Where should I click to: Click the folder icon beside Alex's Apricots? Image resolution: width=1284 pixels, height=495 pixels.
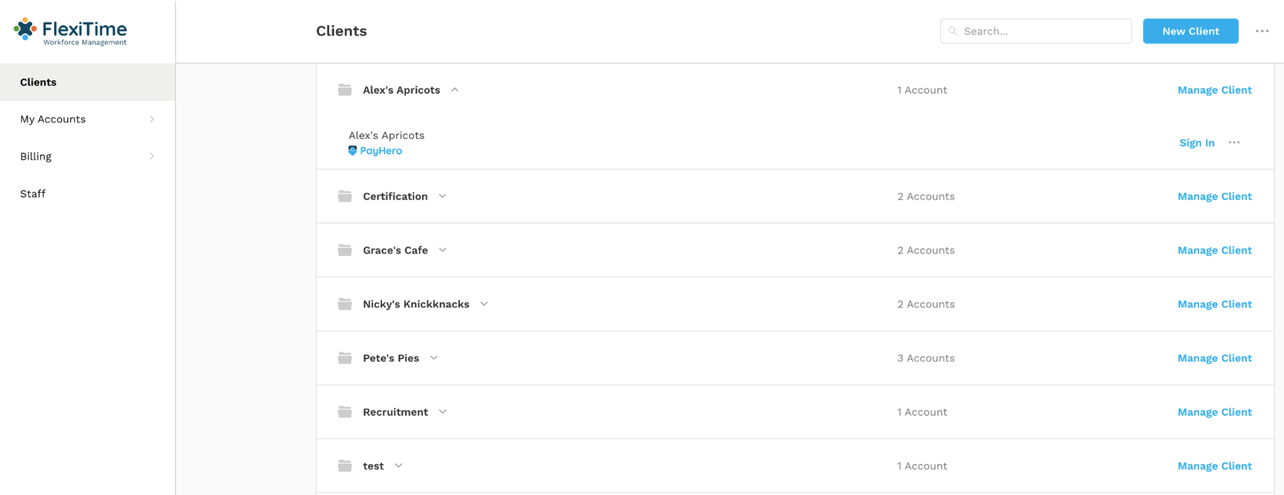pyautogui.click(x=345, y=90)
